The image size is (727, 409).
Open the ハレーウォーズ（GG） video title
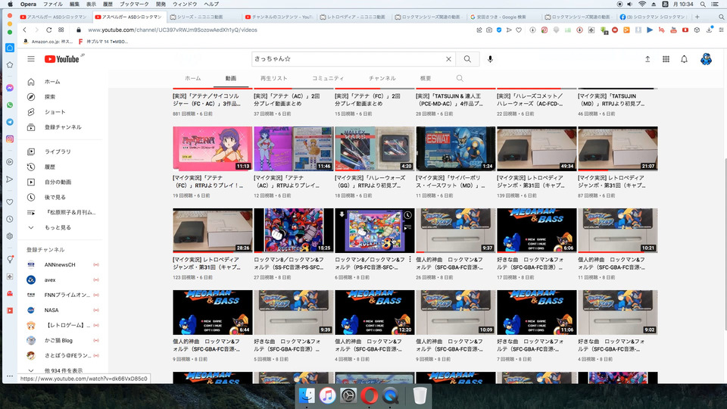(x=370, y=181)
